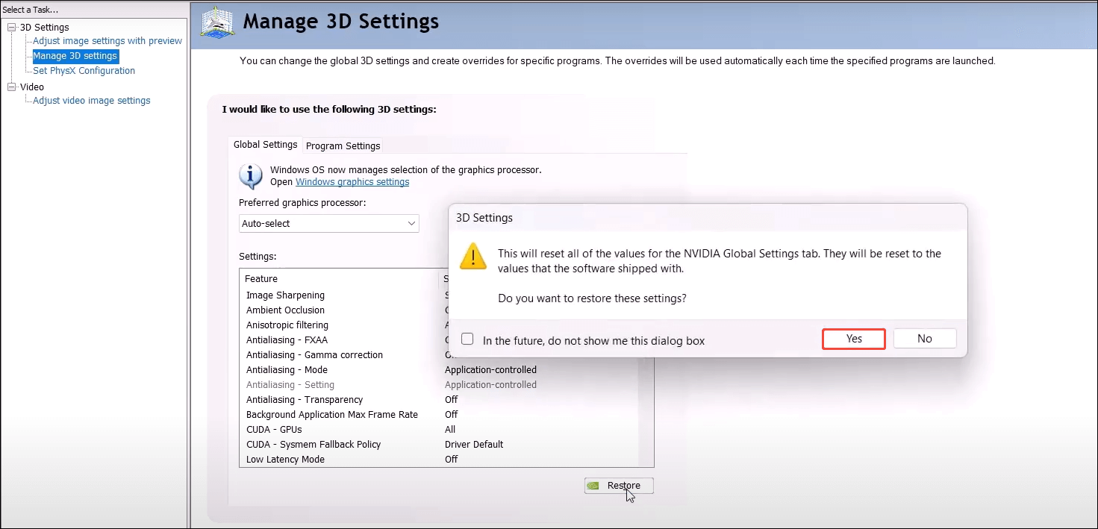Image resolution: width=1098 pixels, height=529 pixels.
Task: Confirm restore by clicking Yes
Action: coord(854,339)
